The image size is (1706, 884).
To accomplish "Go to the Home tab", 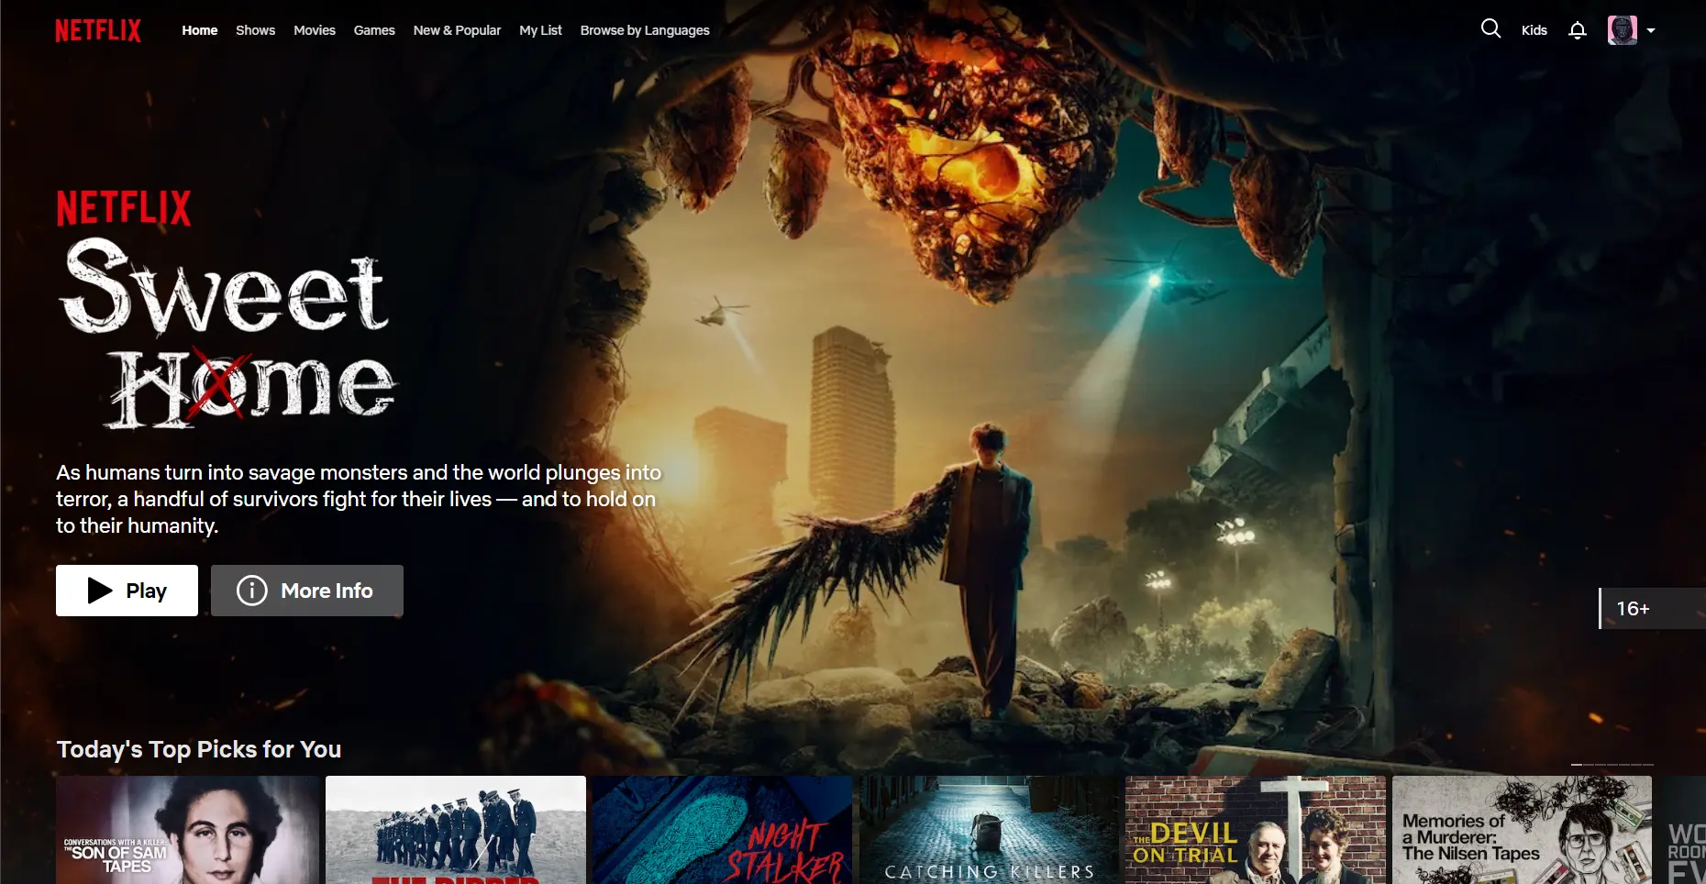I will [200, 30].
